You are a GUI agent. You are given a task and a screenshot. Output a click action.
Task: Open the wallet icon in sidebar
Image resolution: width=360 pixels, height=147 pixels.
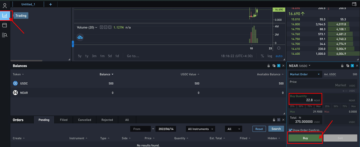pyautogui.click(x=4, y=25)
